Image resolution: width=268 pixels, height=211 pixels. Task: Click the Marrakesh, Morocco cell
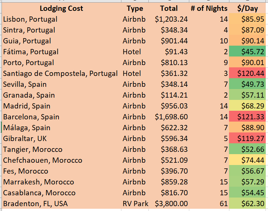[39, 182]
